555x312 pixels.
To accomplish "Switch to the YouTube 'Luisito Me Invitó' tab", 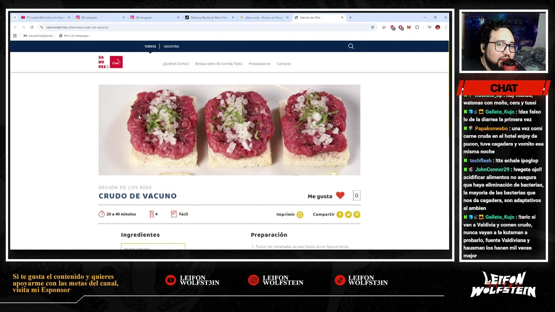I will point(46,17).
